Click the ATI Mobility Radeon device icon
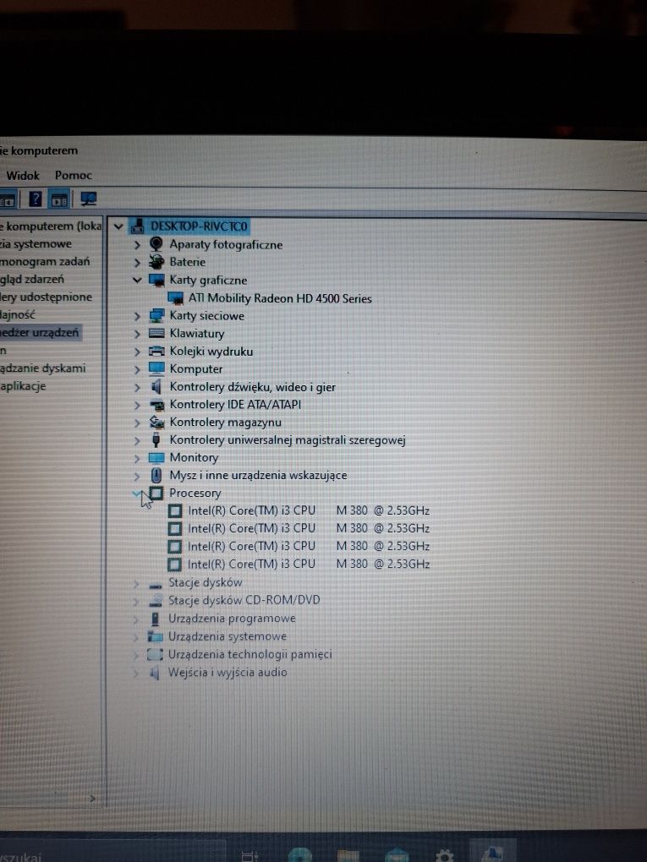The height and width of the screenshot is (862, 647). click(x=176, y=298)
